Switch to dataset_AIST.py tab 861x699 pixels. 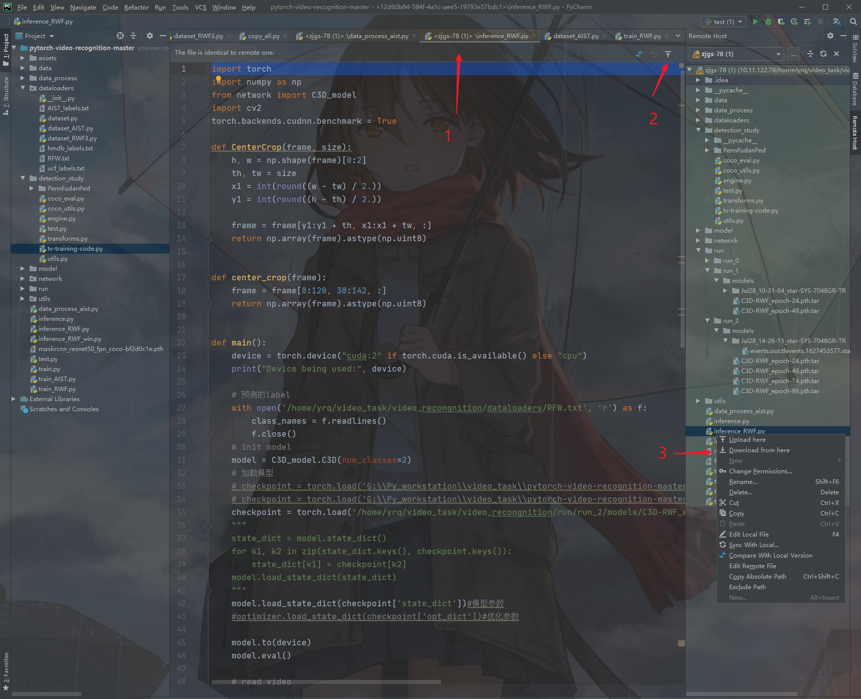click(575, 36)
